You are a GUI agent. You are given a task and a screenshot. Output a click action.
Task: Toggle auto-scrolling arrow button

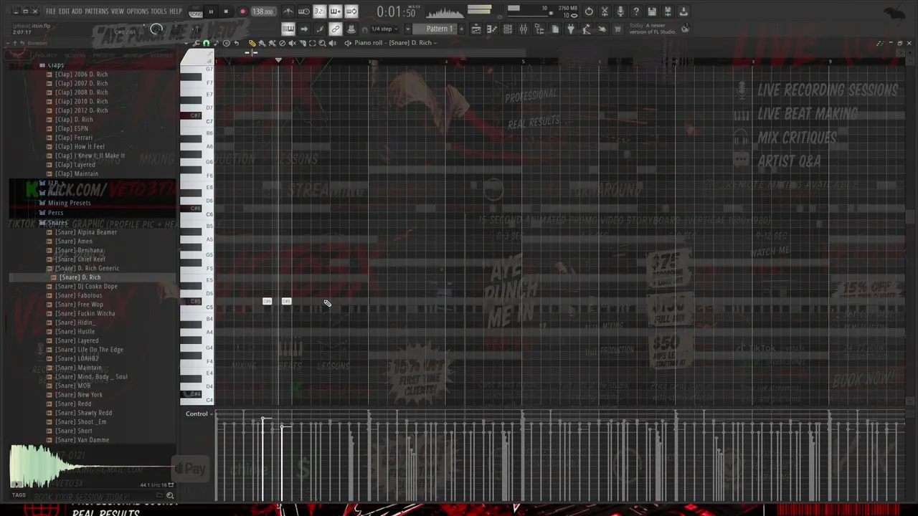point(304,29)
